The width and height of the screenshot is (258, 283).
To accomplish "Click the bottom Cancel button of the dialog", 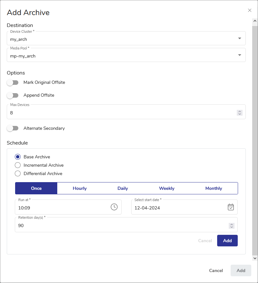I will coord(216,270).
